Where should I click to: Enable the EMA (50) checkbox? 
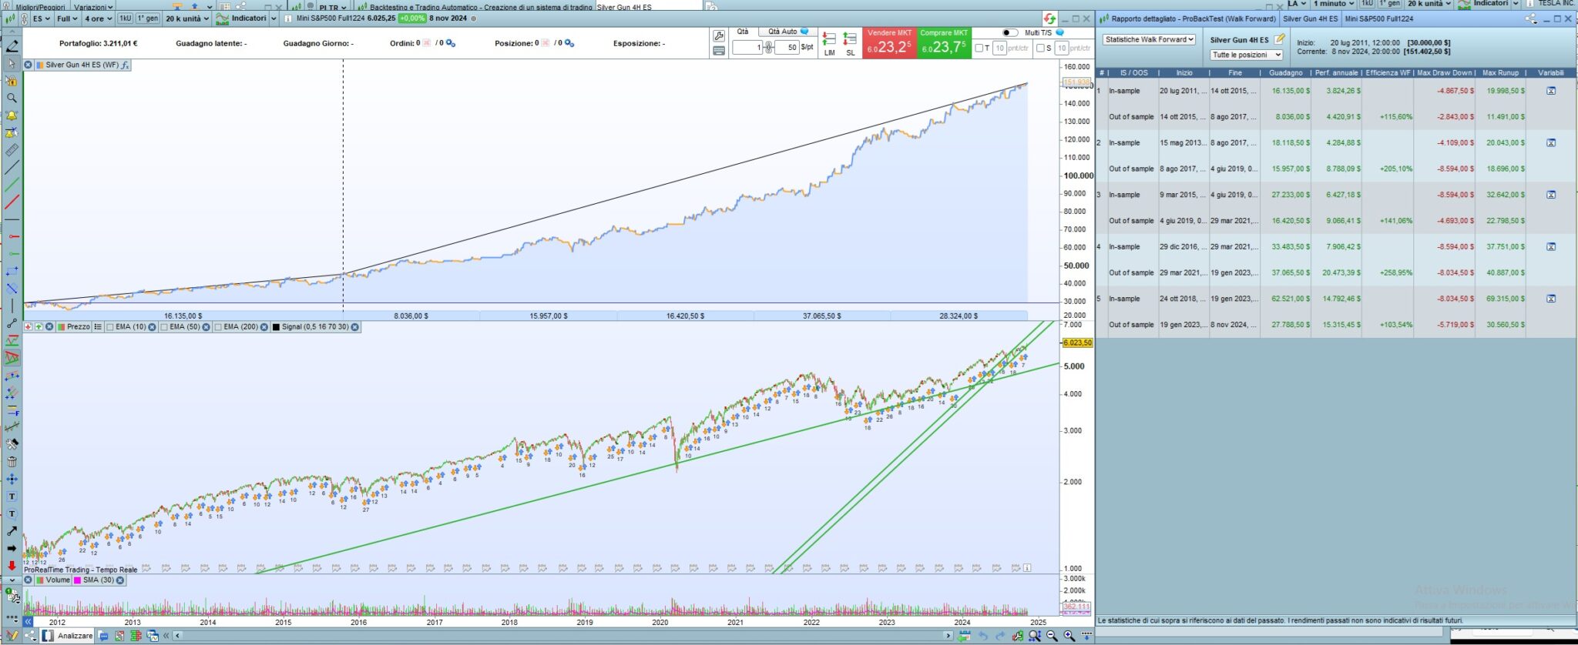[165, 327]
